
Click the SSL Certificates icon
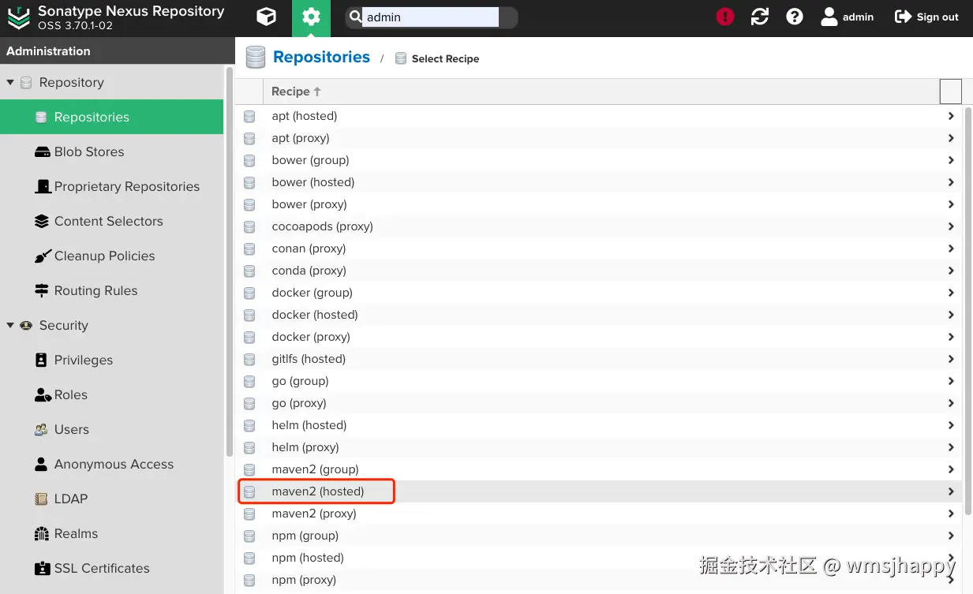pos(42,568)
